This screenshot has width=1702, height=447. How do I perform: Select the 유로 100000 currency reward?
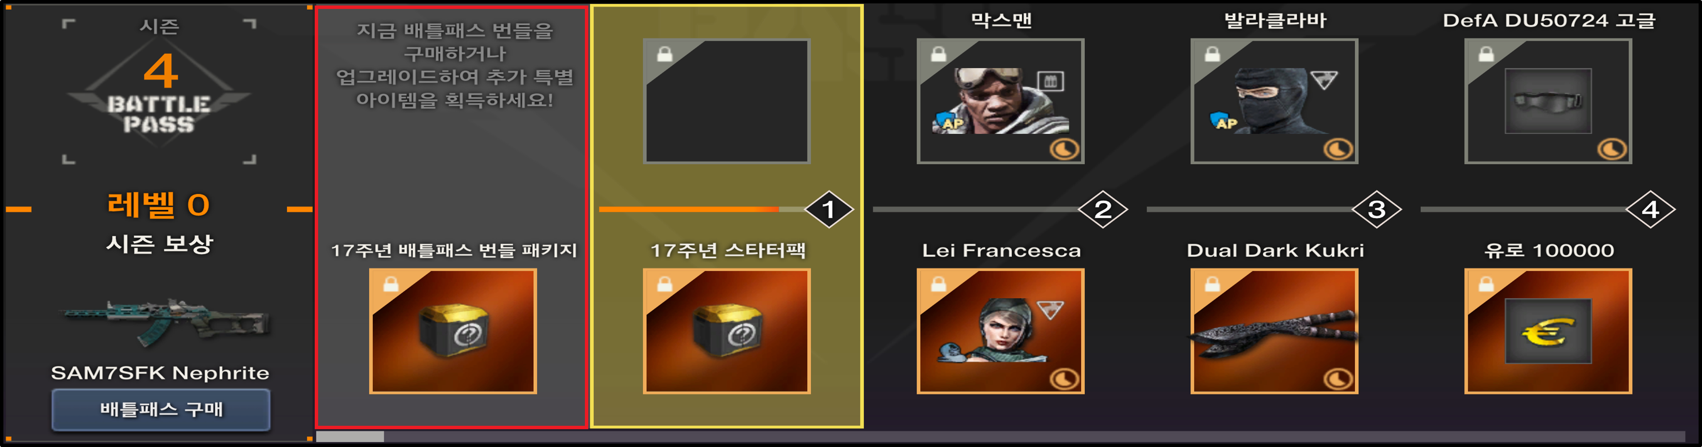pos(1548,331)
